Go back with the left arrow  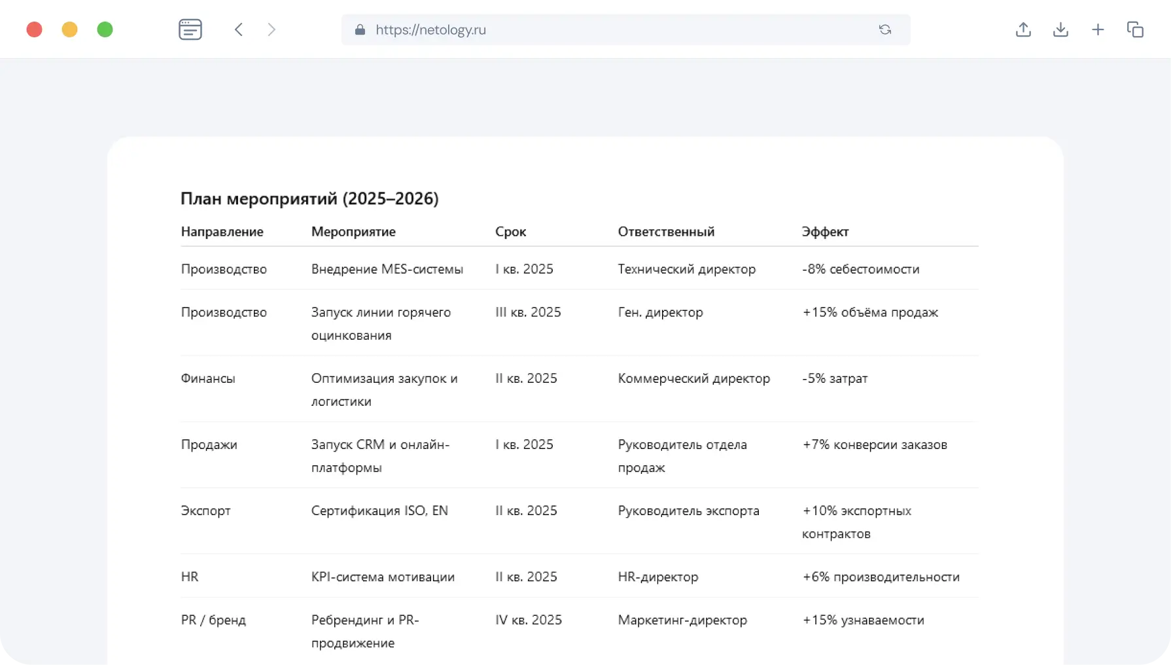(239, 29)
